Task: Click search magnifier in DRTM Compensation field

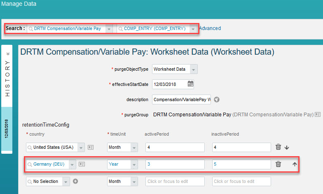Action: click(30, 29)
